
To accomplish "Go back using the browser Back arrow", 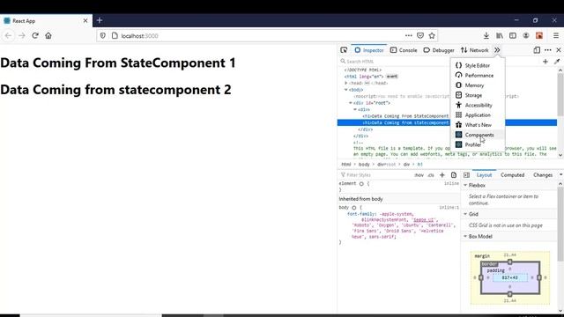I will [x=8, y=35].
